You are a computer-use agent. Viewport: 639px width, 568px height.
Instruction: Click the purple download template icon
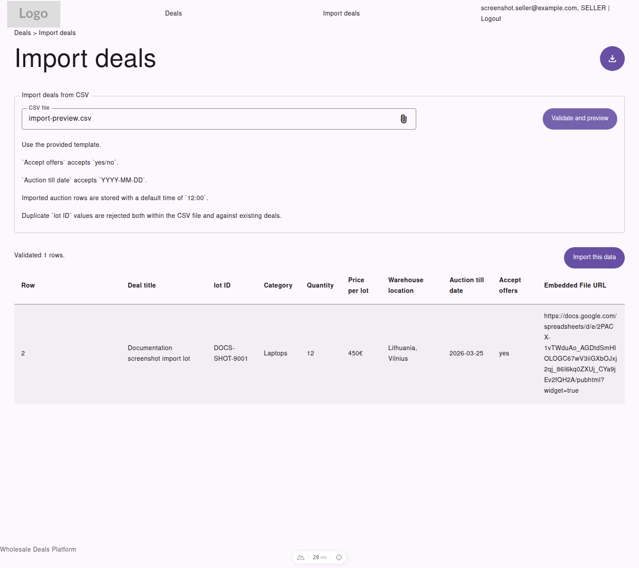pos(612,58)
